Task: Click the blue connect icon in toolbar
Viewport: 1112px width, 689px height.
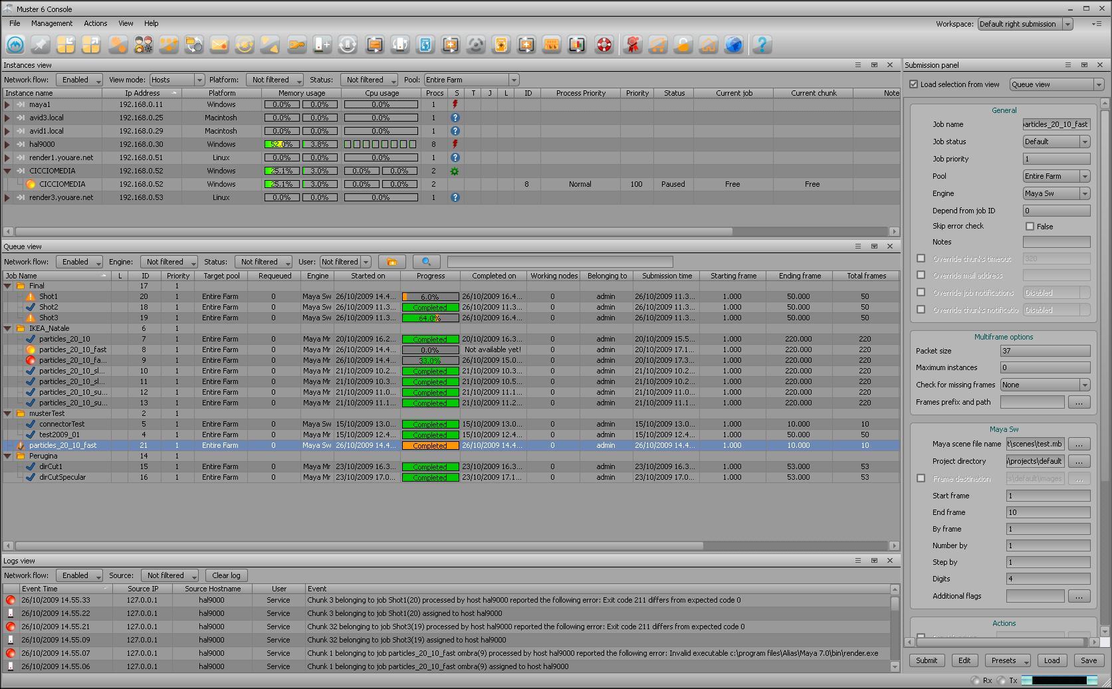Action: pos(16,45)
